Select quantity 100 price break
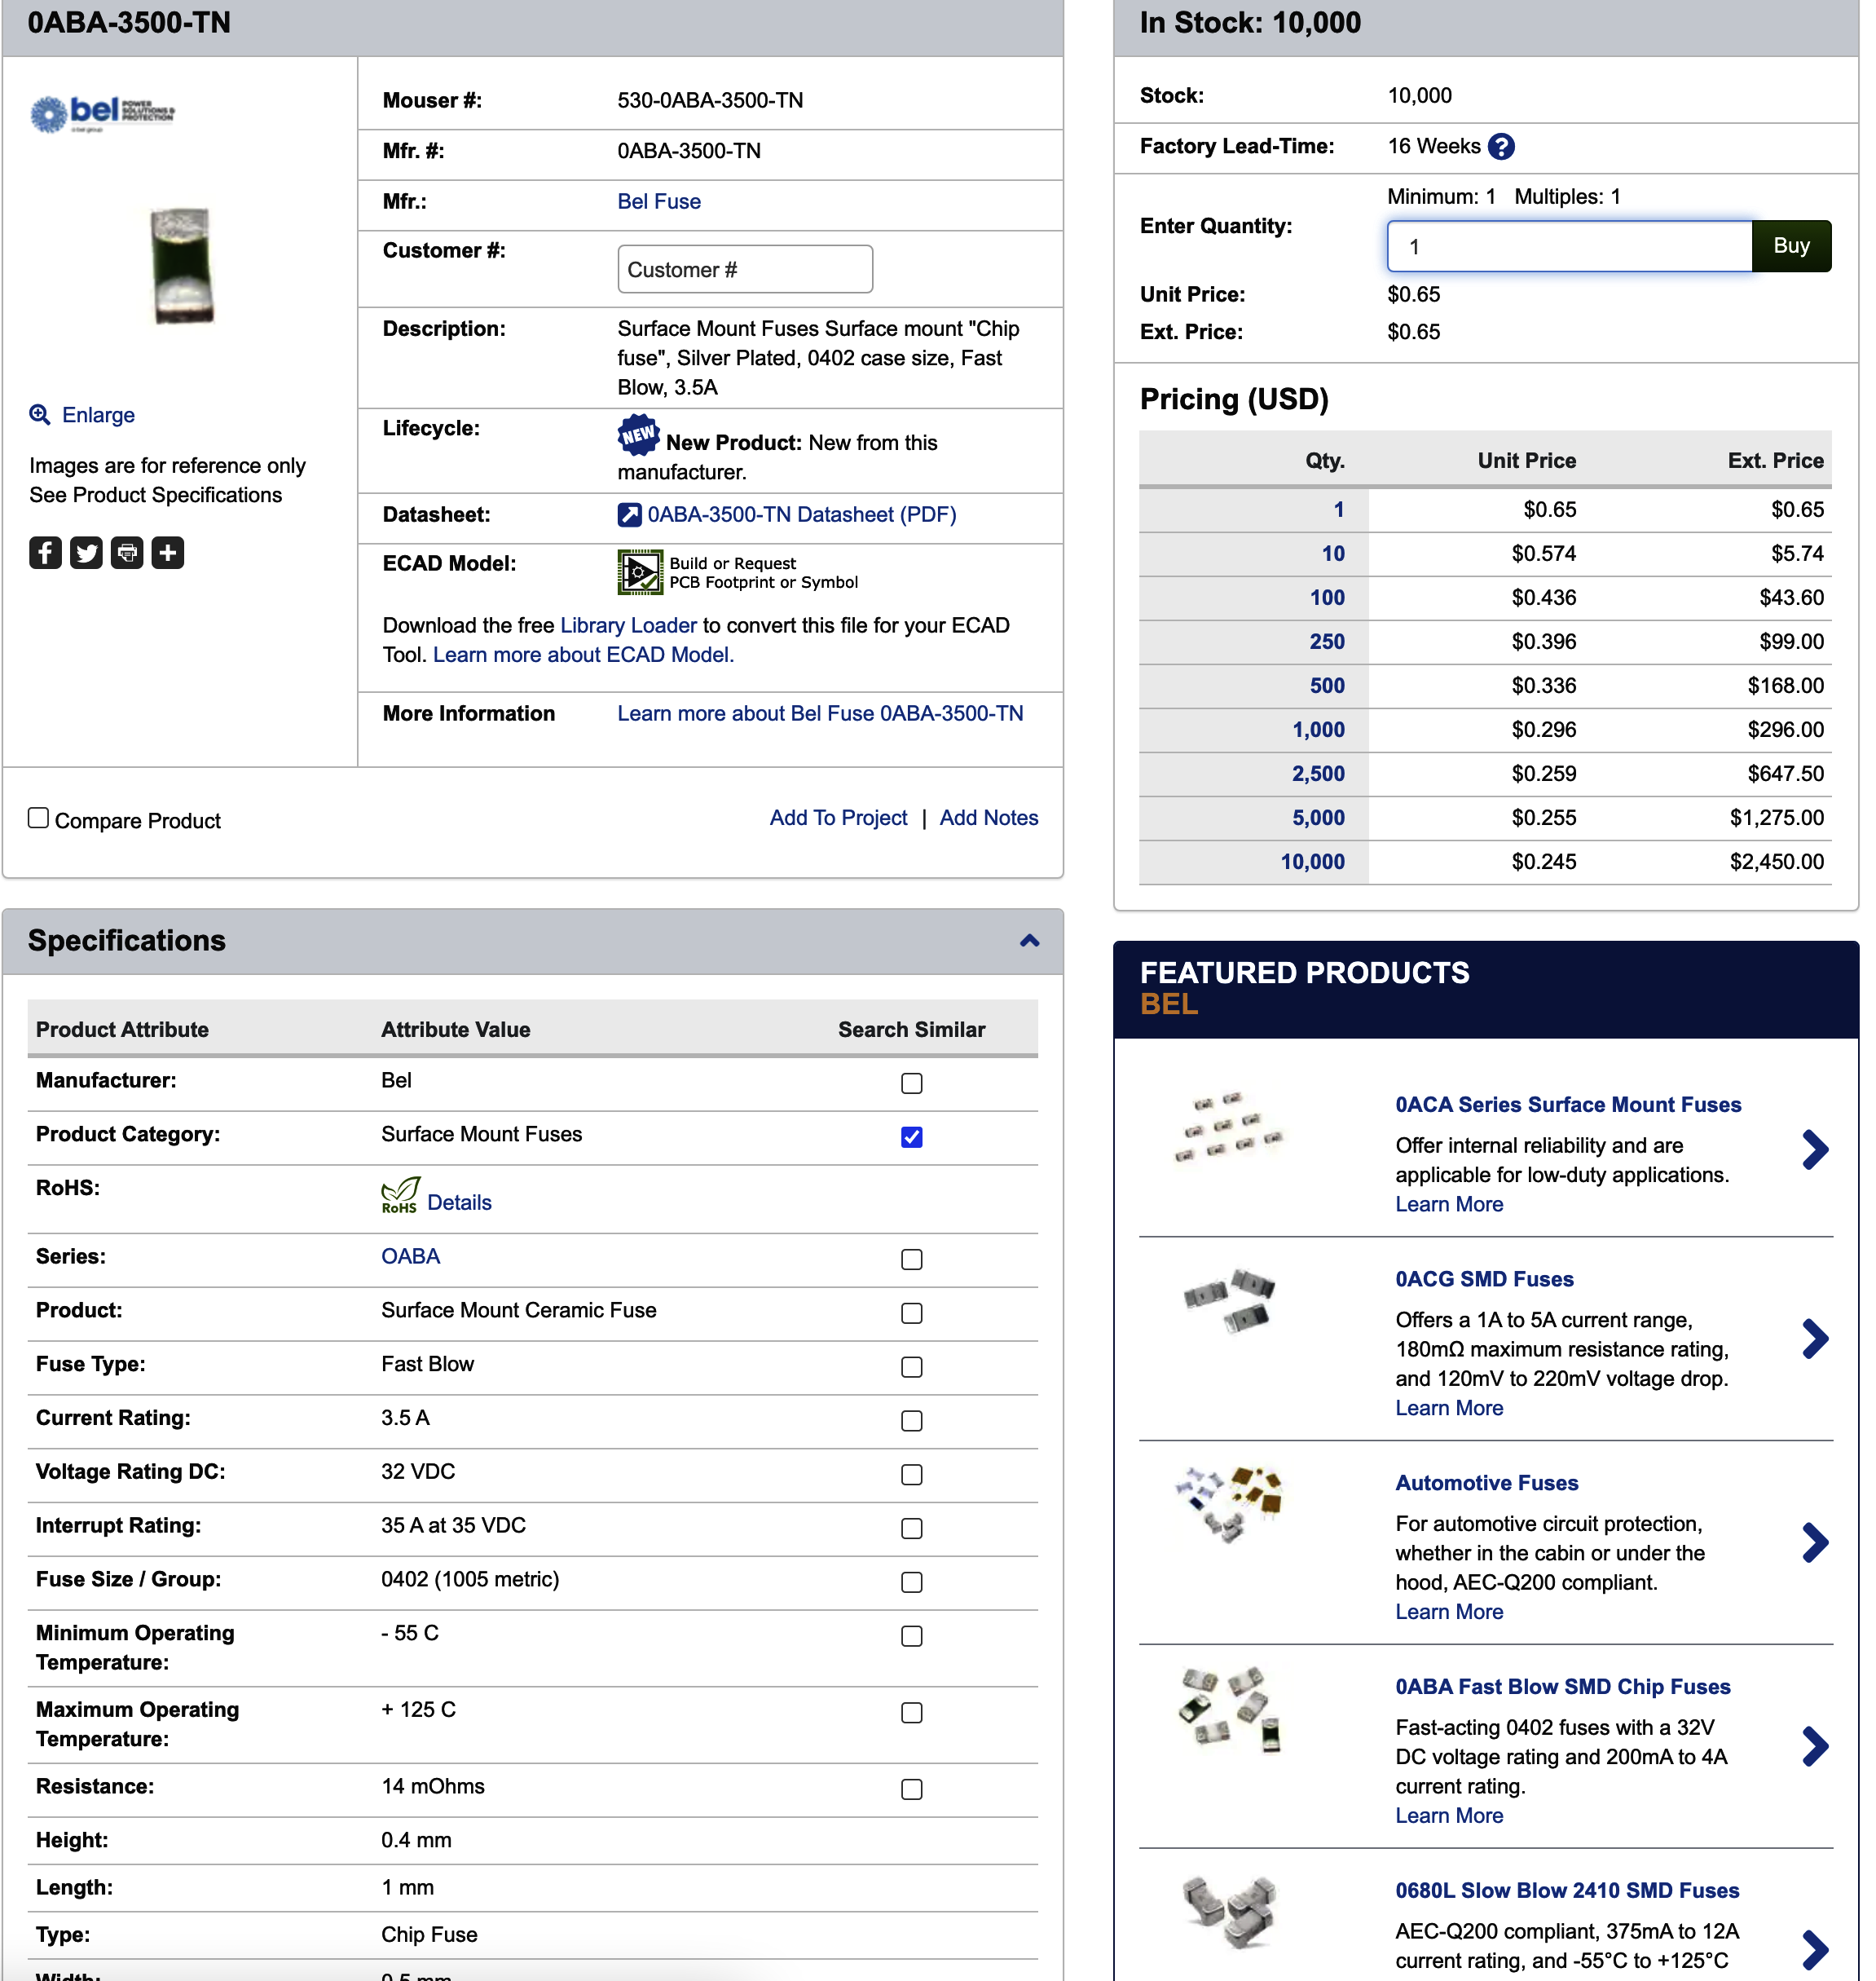Viewport: 1876px width, 1981px height. point(1327,598)
